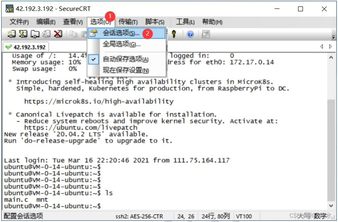Image resolution: width=338 pixels, height=222 pixels.
Task: Click 'Swap usage: 0%' terminal text
Action: click(x=44, y=69)
